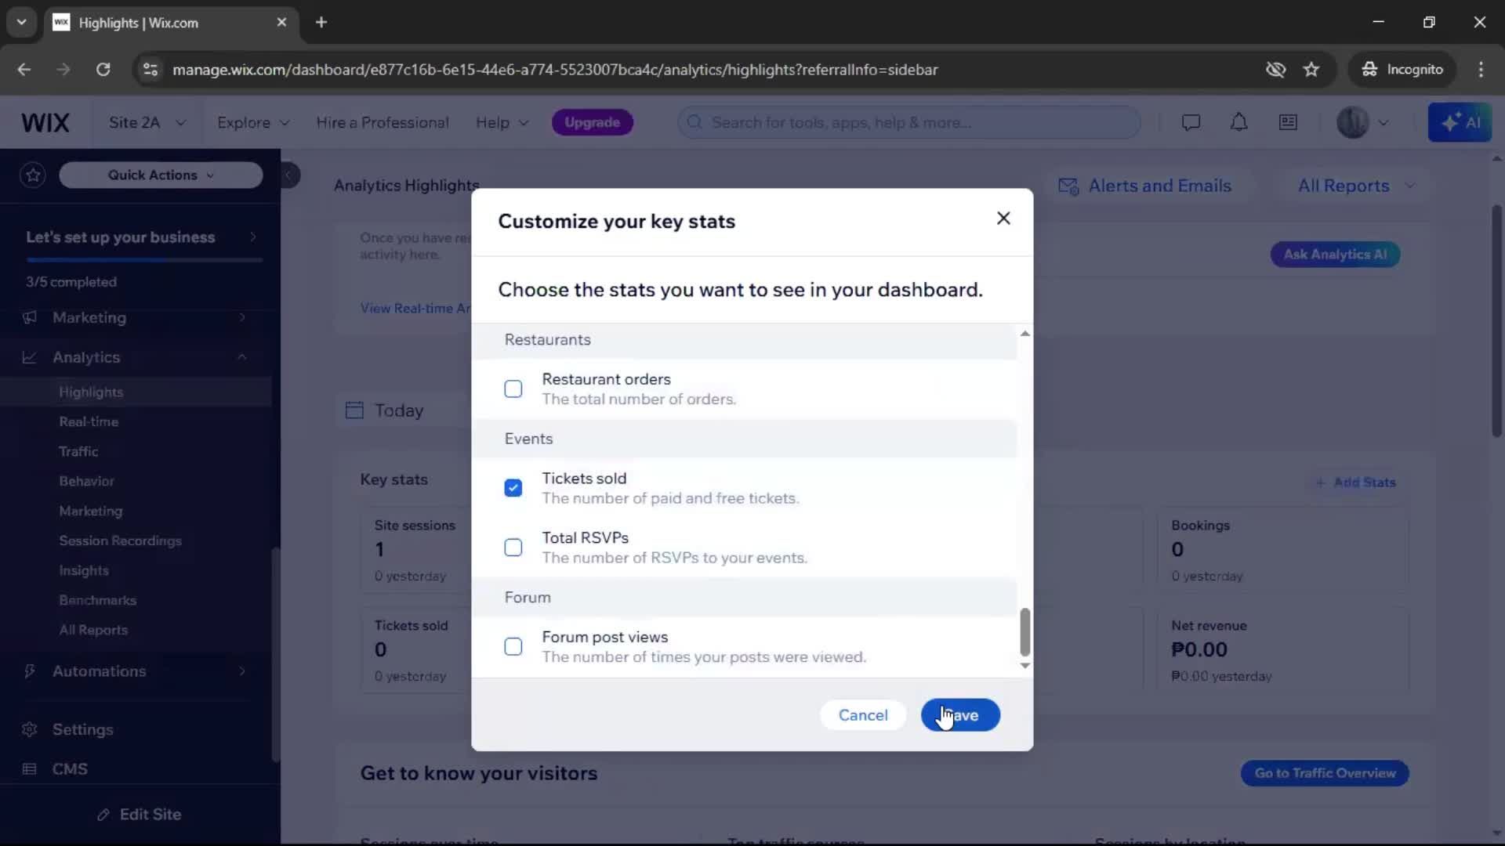The image size is (1505, 846).
Task: Close the Highlights browser tab
Action: tap(281, 22)
